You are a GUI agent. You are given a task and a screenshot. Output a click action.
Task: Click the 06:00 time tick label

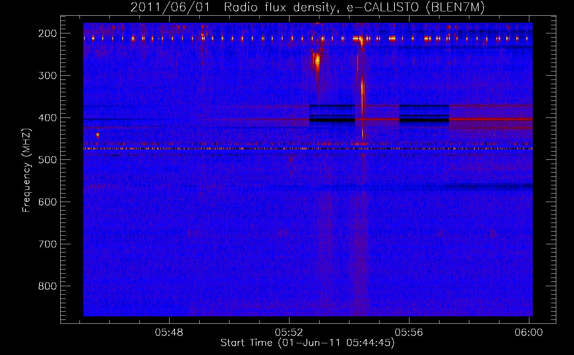coord(529,333)
